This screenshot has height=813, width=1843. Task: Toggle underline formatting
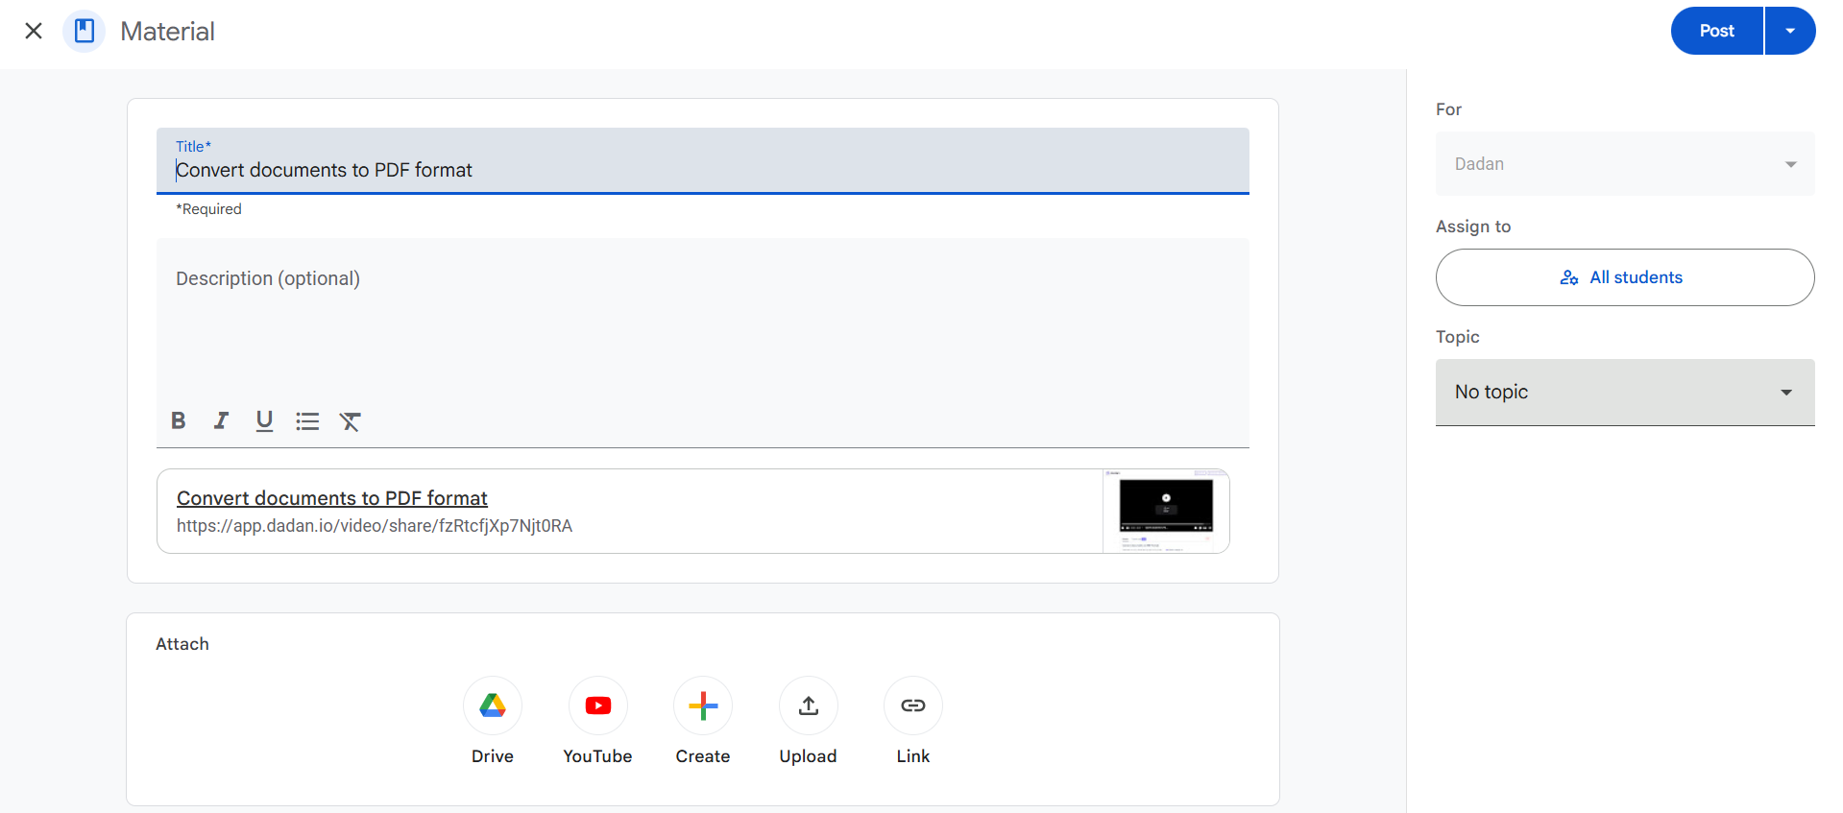(264, 420)
